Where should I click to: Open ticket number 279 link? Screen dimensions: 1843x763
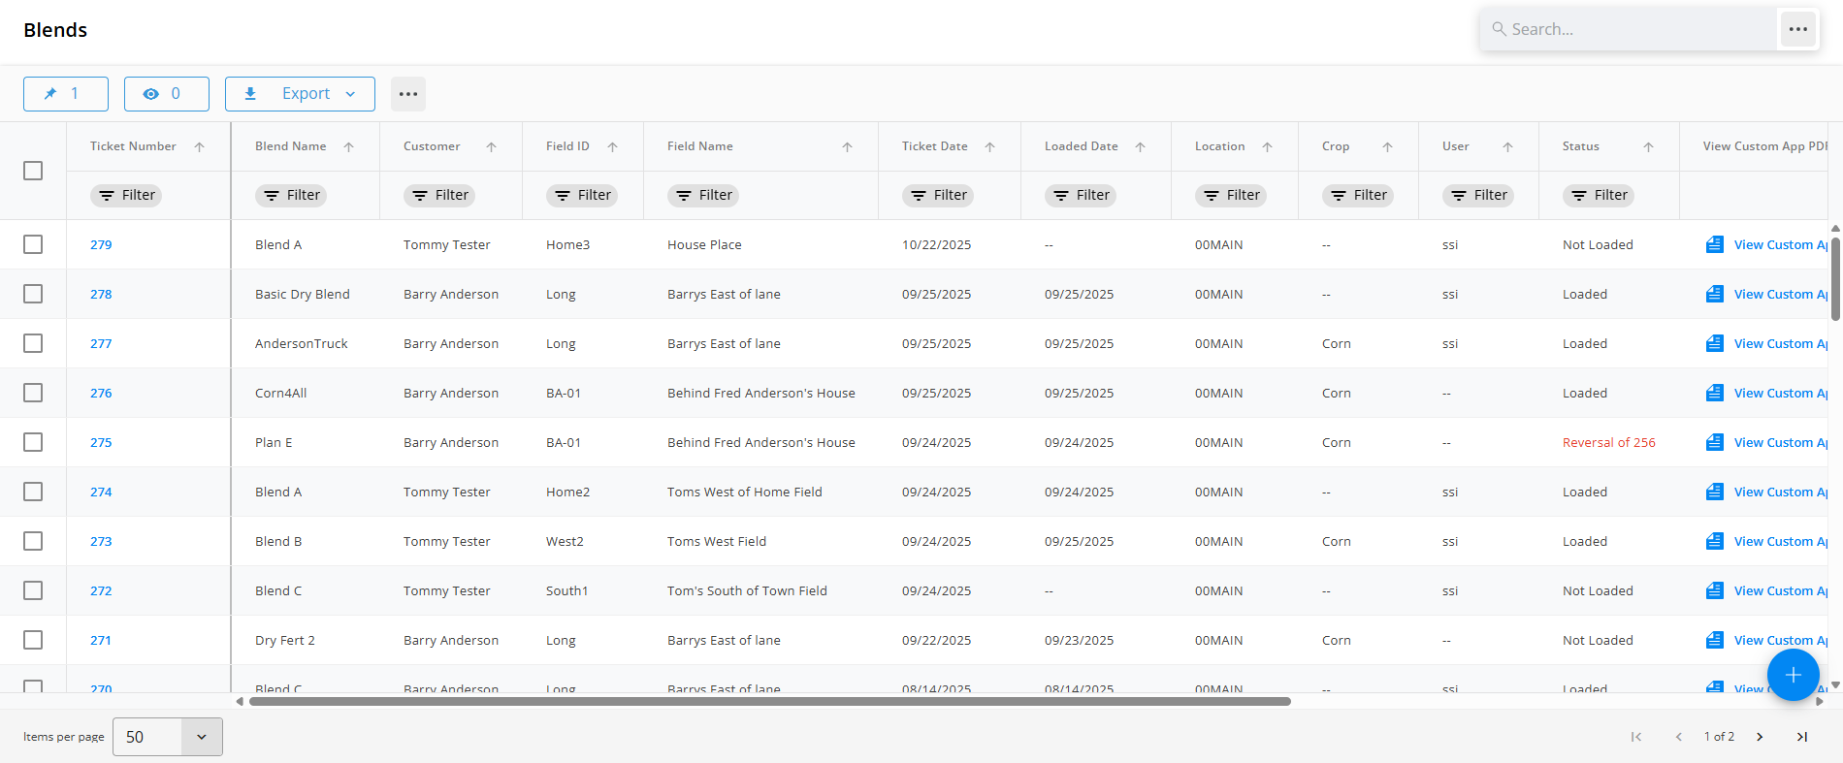pos(101,244)
